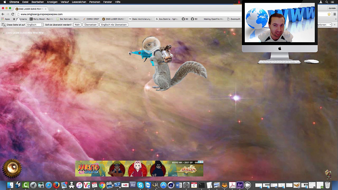Open iTunes from the dock
The height and width of the screenshot is (190, 338).
click(x=79, y=185)
